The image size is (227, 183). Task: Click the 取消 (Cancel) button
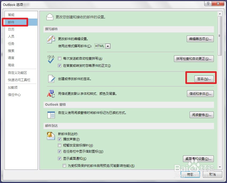tap(212, 175)
